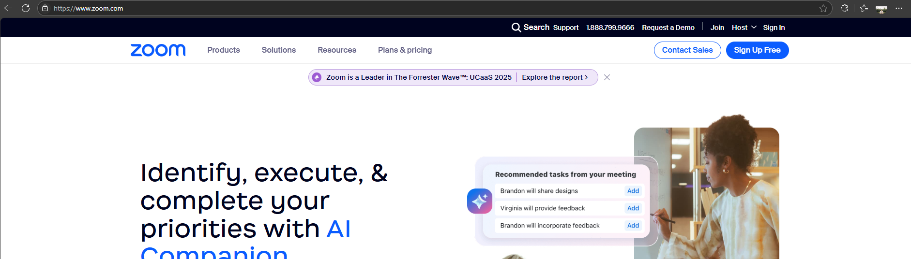This screenshot has height=259, width=911.
Task: Click the AI Companion sparkle icon
Action: tap(480, 201)
